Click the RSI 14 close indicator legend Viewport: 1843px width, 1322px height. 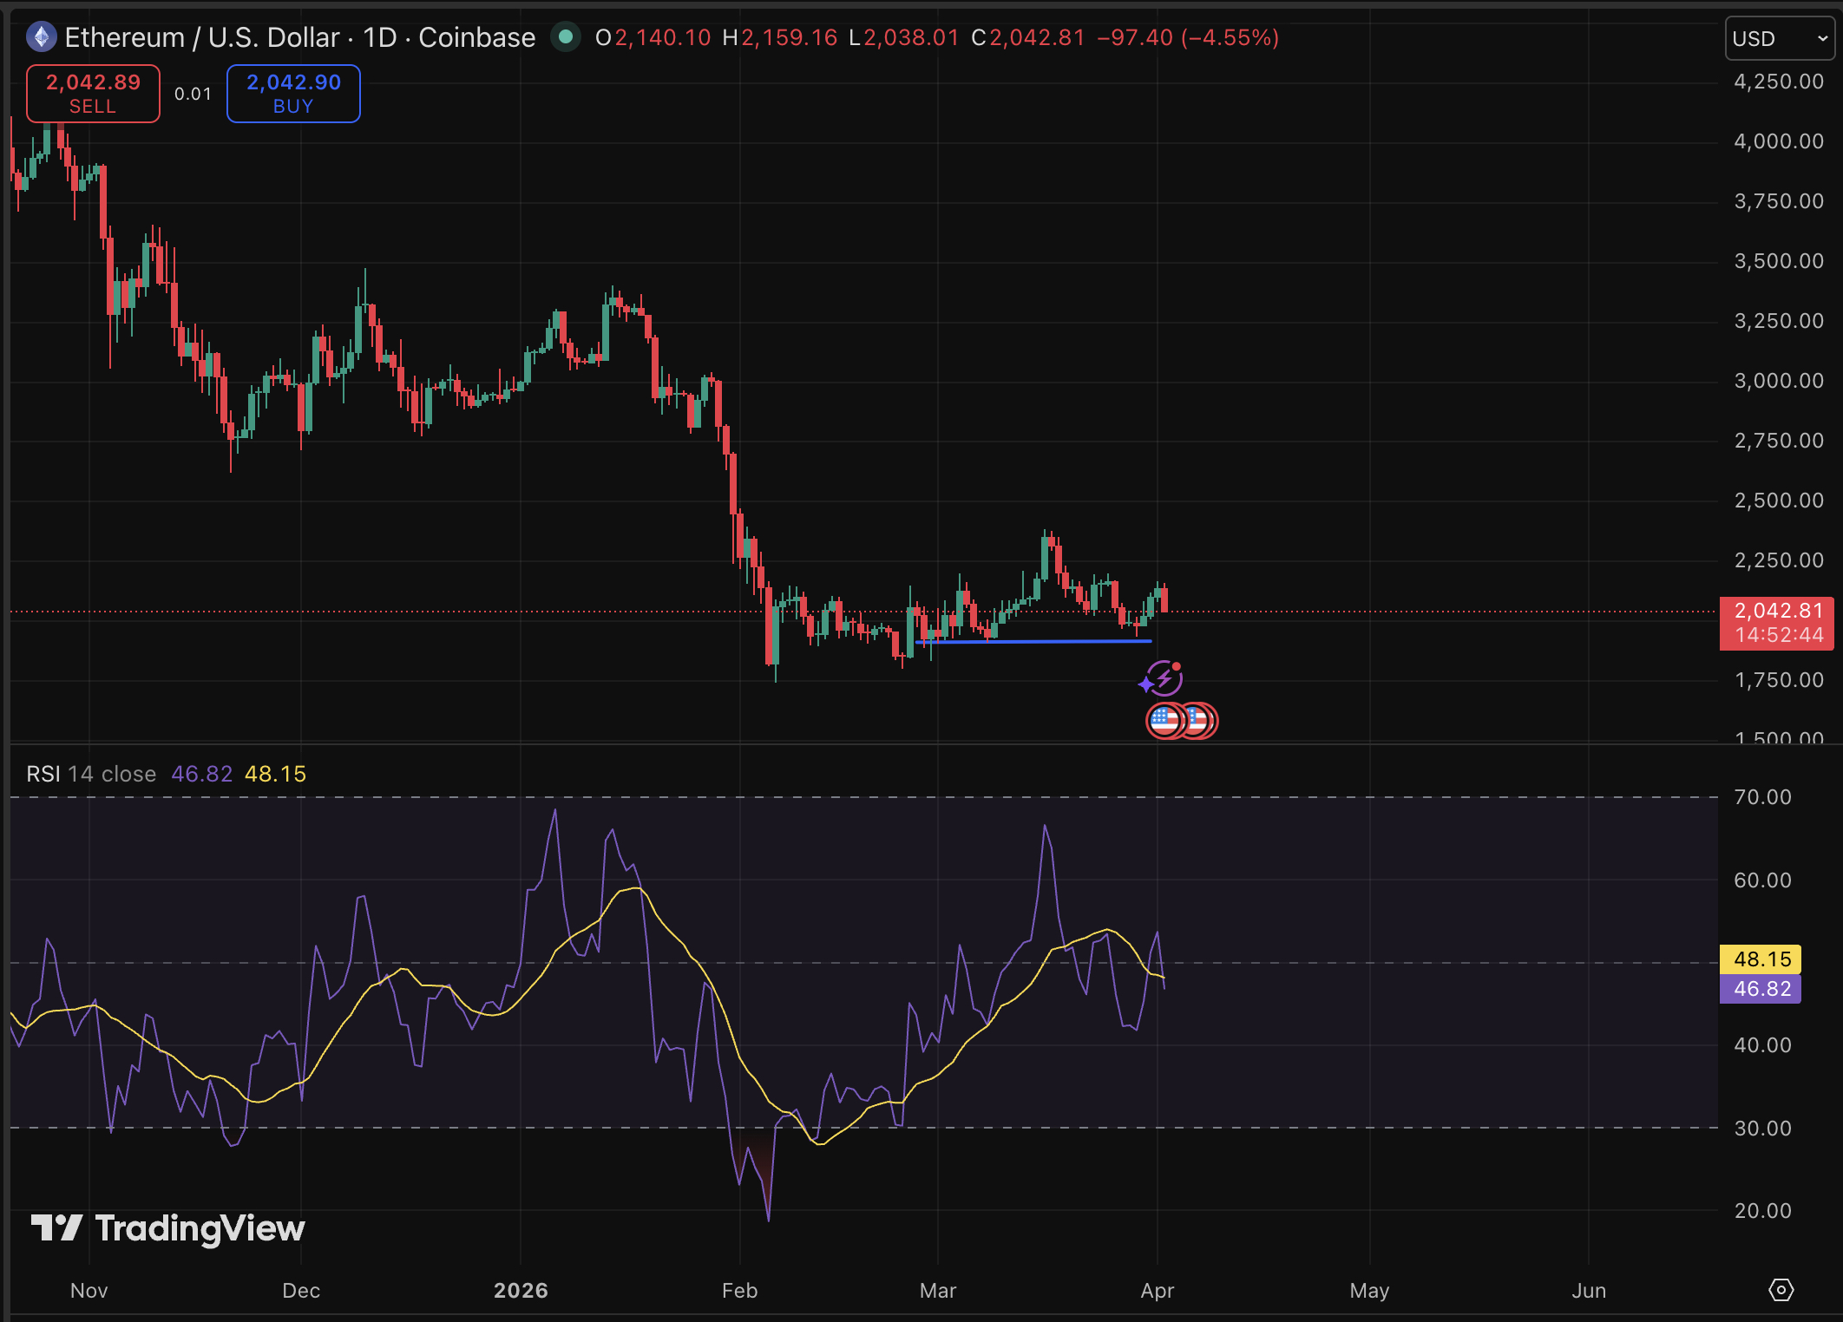[x=90, y=773]
